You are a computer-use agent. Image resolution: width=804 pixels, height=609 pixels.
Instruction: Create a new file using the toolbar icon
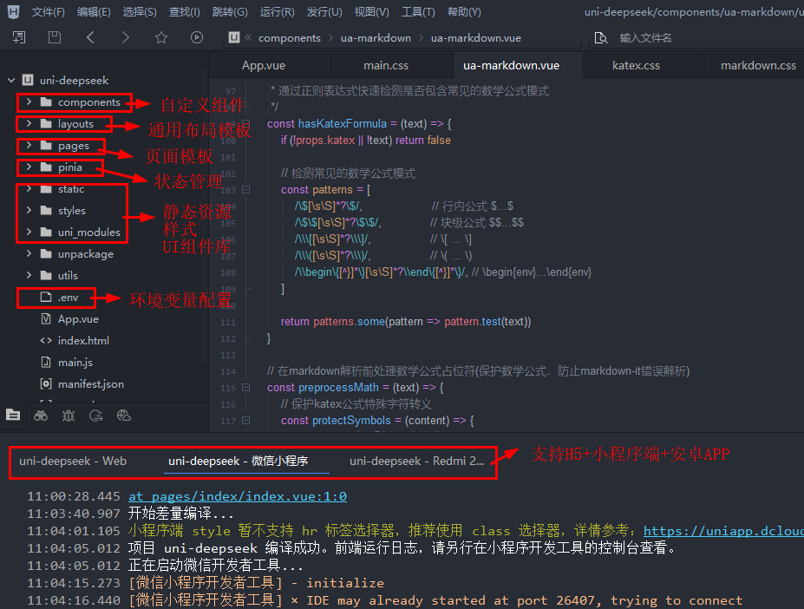(19, 37)
